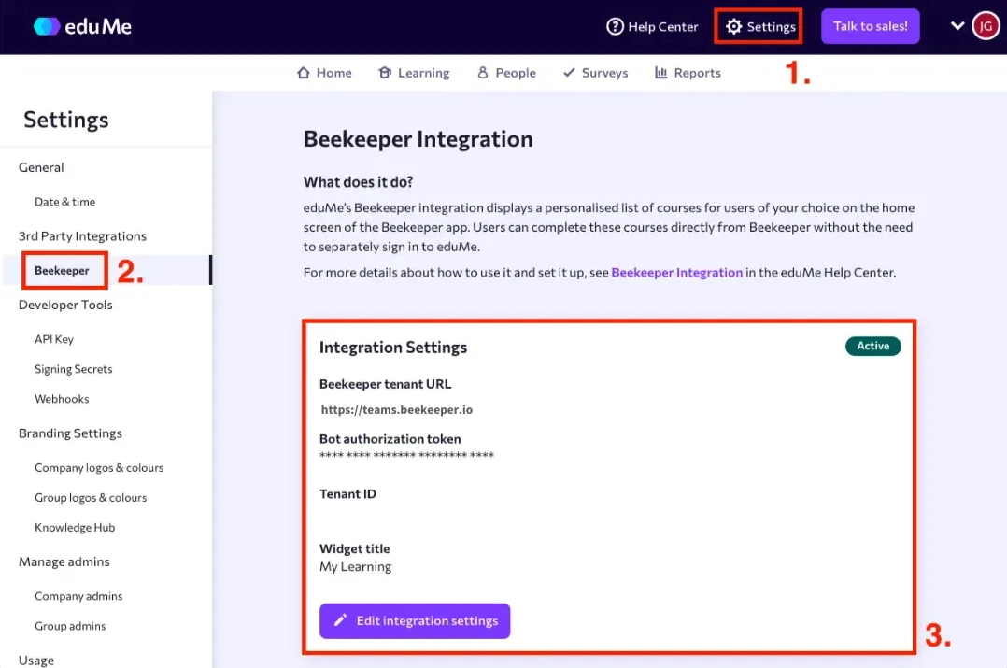
Task: Open Company logos & colours
Action: (99, 467)
